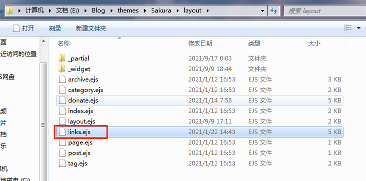Change the view layout icon
Screen dimensions: 366x181
[x=348, y=28]
